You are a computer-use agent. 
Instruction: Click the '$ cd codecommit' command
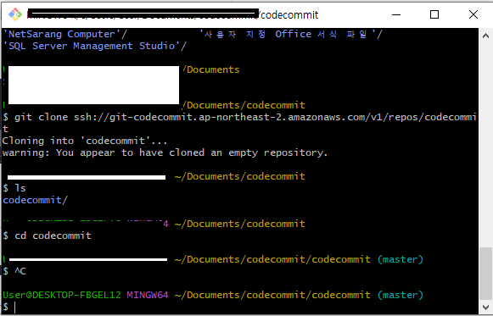(47, 236)
